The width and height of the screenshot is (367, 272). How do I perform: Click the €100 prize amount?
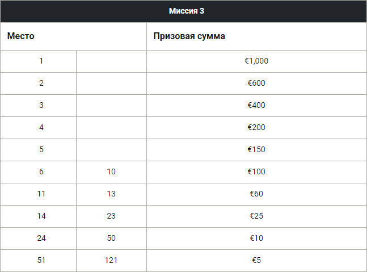[256, 171]
